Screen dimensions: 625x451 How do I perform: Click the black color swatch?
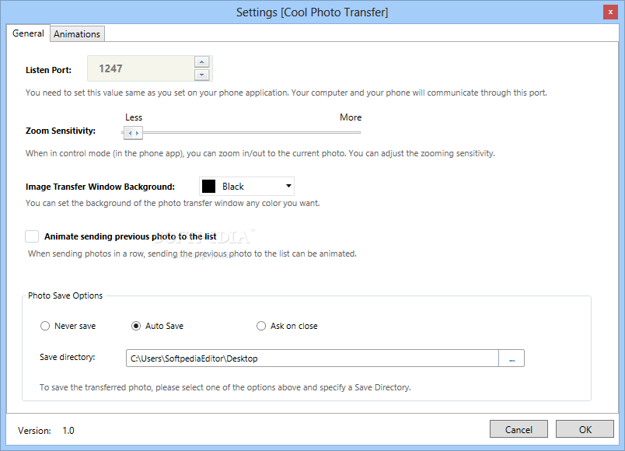[x=209, y=186]
